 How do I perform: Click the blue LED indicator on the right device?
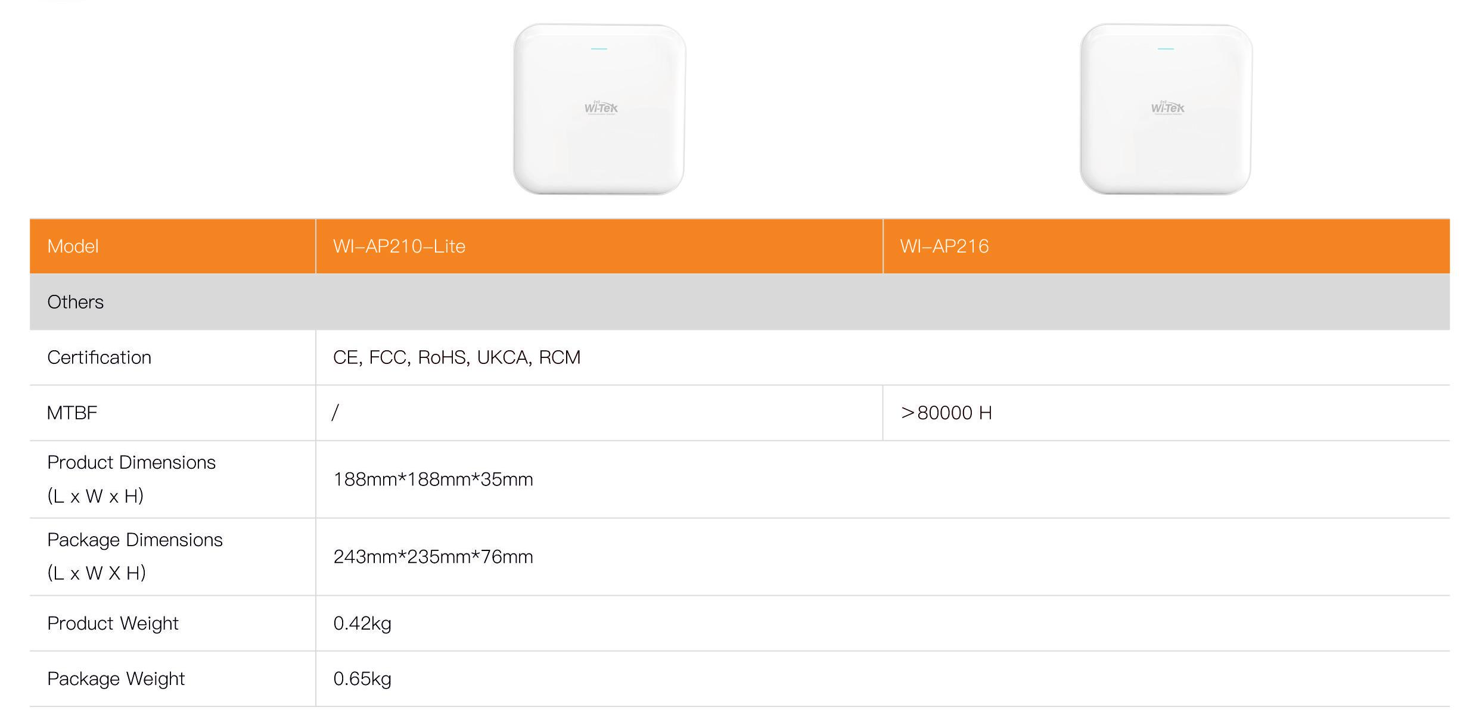pos(1166,49)
